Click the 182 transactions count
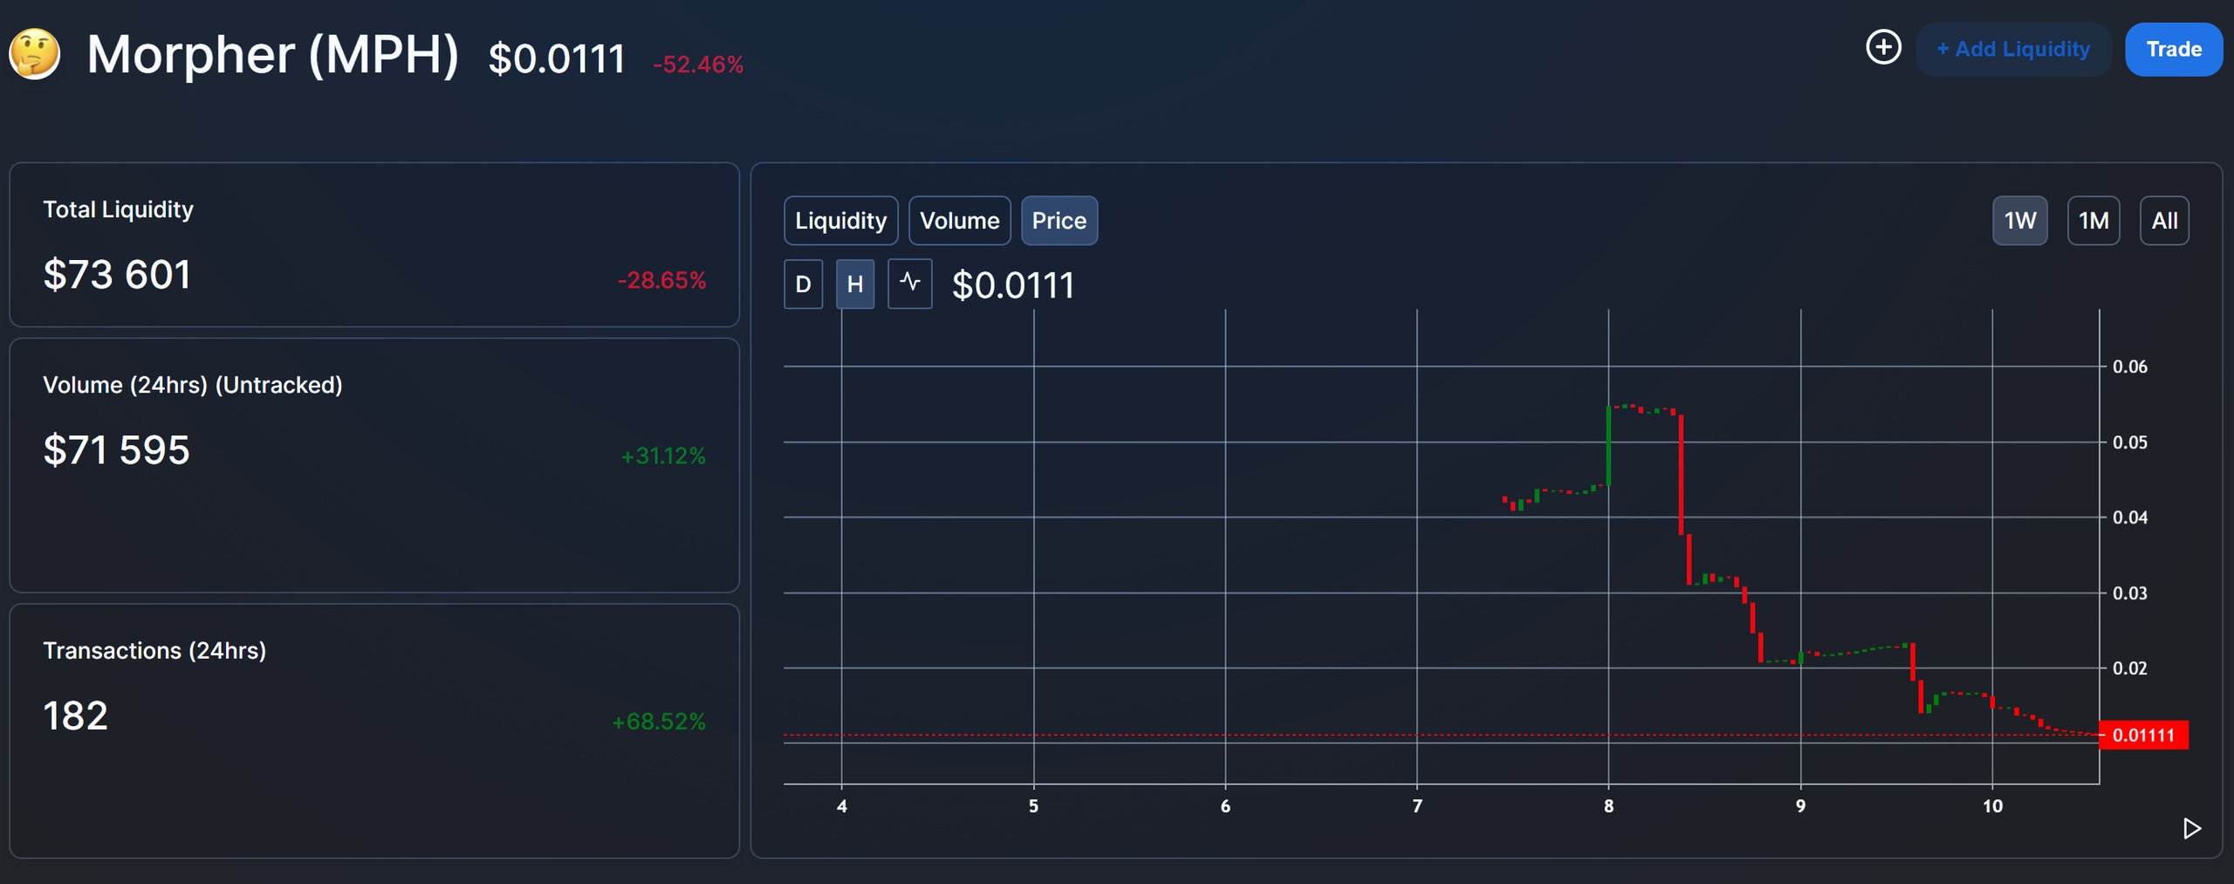Image resolution: width=2234 pixels, height=884 pixels. pyautogui.click(x=76, y=716)
